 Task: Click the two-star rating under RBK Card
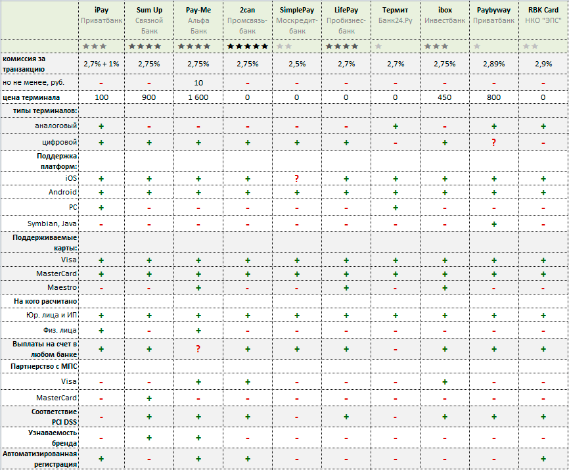pyautogui.click(x=530, y=46)
